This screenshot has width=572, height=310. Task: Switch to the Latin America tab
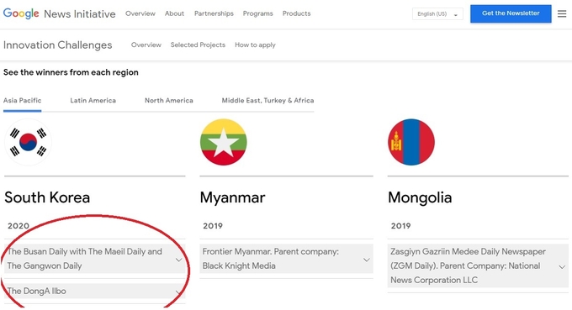coord(93,101)
